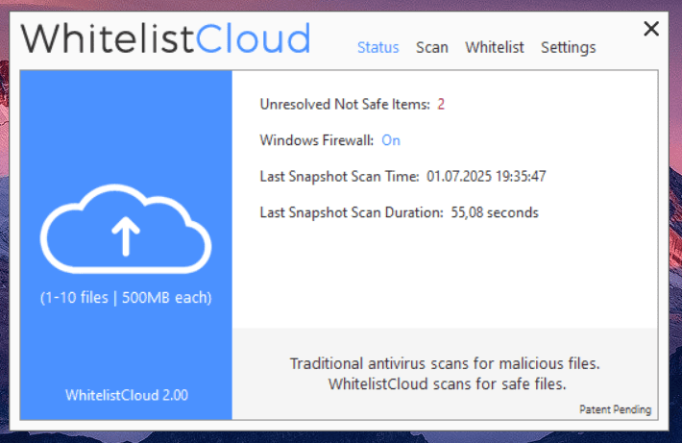This screenshot has width=682, height=443.
Task: Close the WhitelistCloud window
Action: click(x=651, y=29)
